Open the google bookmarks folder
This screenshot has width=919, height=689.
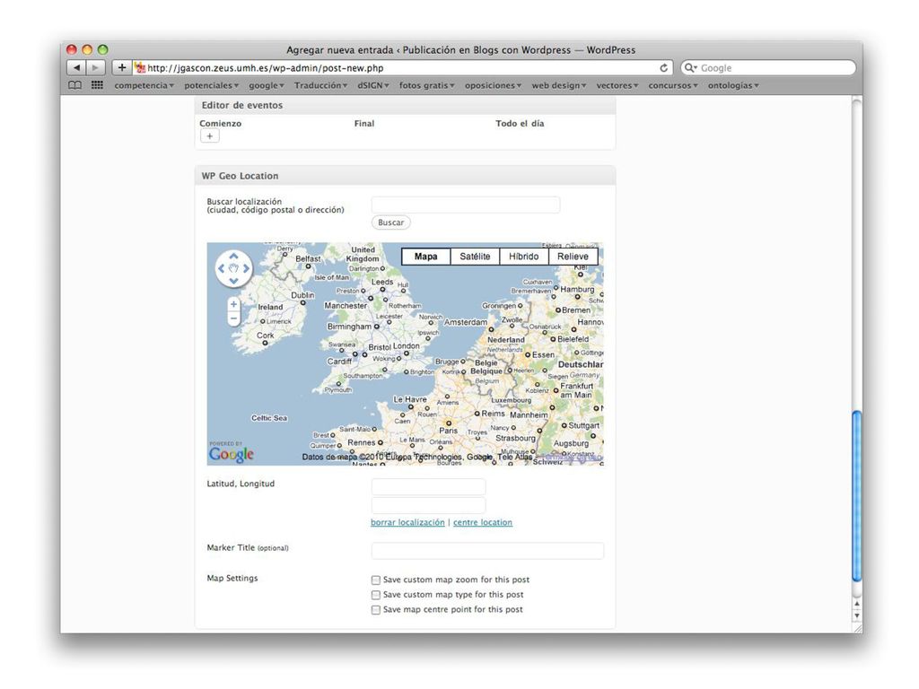tap(266, 85)
